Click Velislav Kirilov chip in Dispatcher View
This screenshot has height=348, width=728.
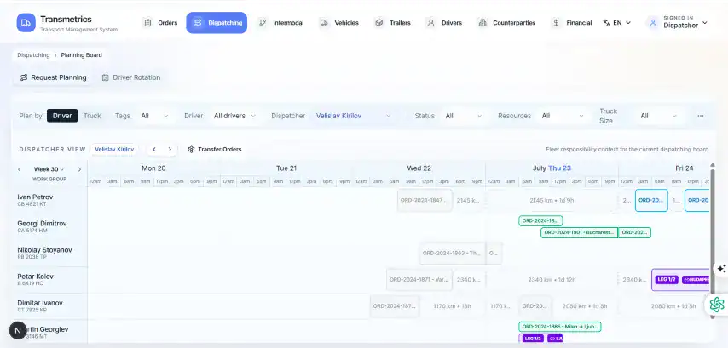(x=114, y=149)
